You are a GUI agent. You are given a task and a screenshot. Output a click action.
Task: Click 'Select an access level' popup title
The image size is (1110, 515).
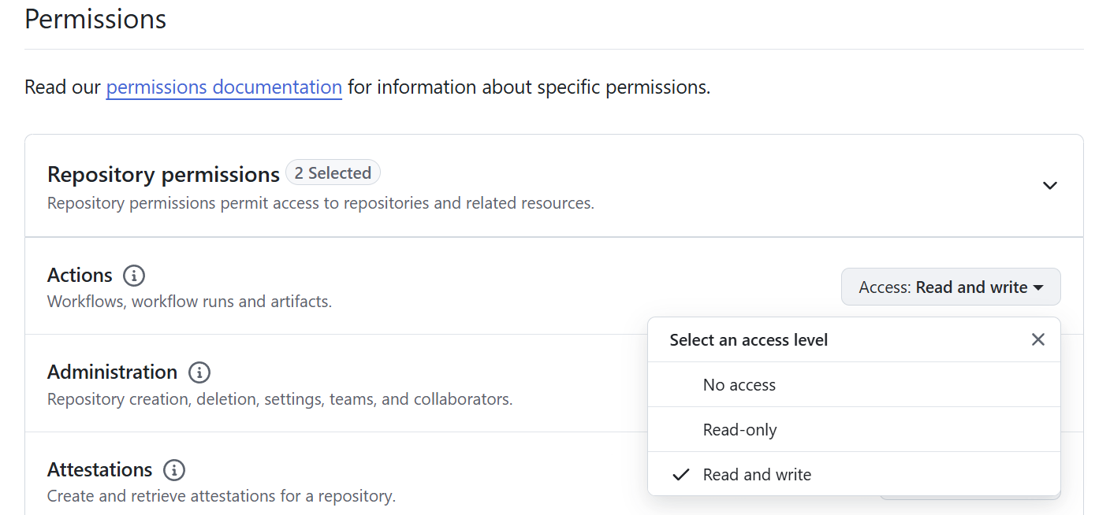click(749, 340)
